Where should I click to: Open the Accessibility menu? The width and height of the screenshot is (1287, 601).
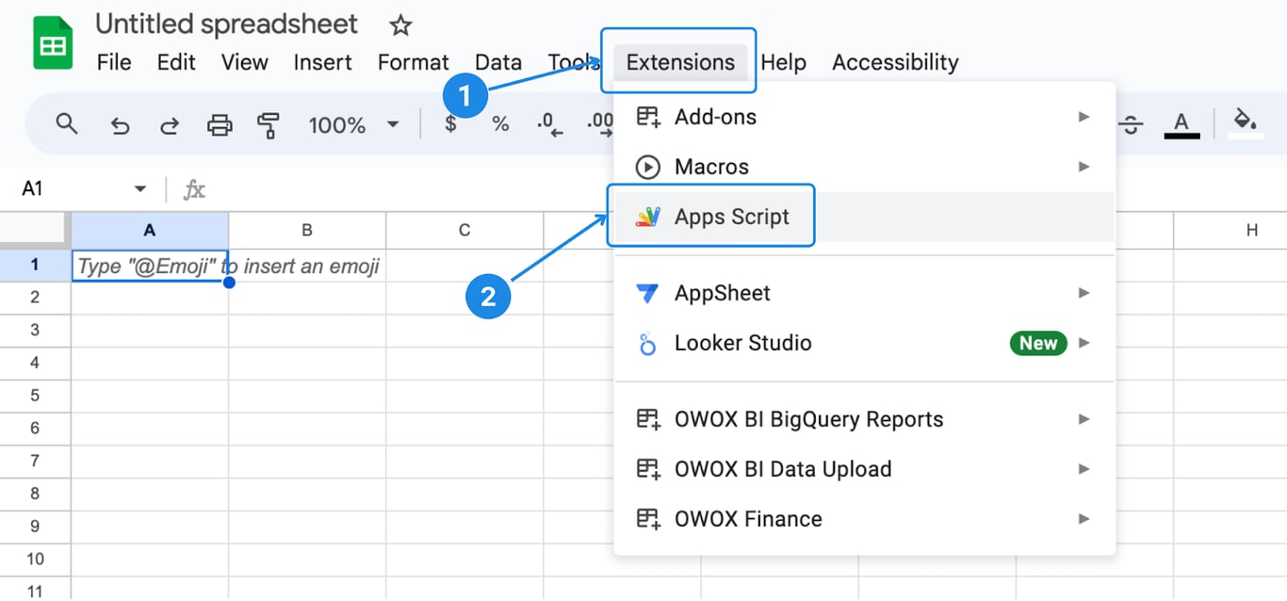[895, 62]
